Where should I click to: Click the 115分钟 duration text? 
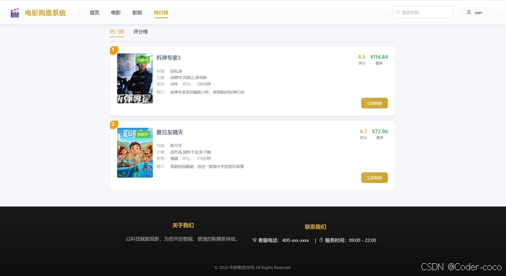tap(204, 158)
